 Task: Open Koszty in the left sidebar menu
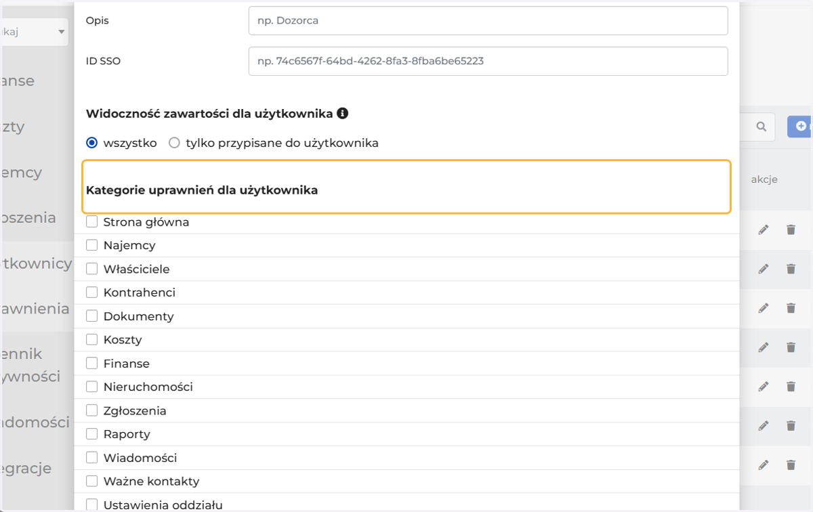(x=14, y=127)
